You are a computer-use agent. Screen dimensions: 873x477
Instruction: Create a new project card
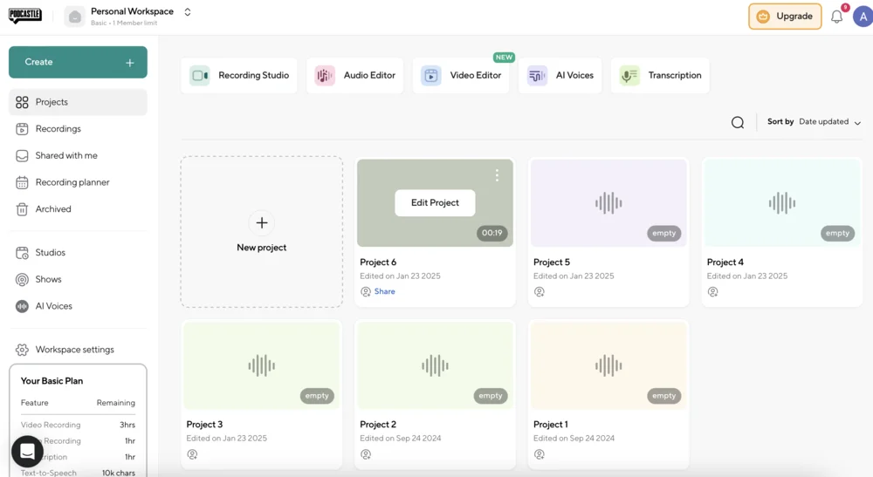pyautogui.click(x=261, y=232)
